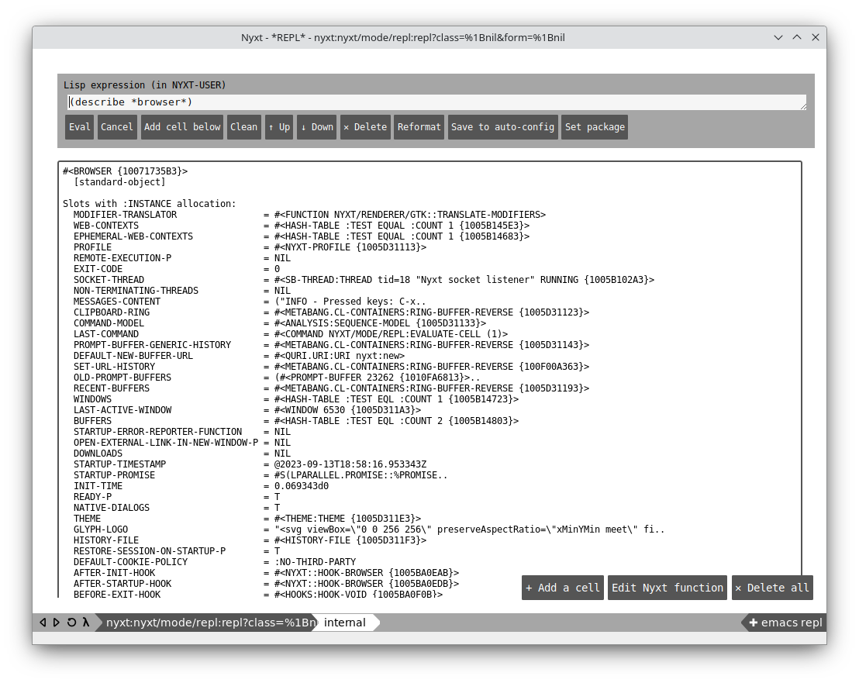Click the #<NYXT-PROFILE {1005D31113}> value
Viewport: 859px width, 683px height.
tap(350, 247)
